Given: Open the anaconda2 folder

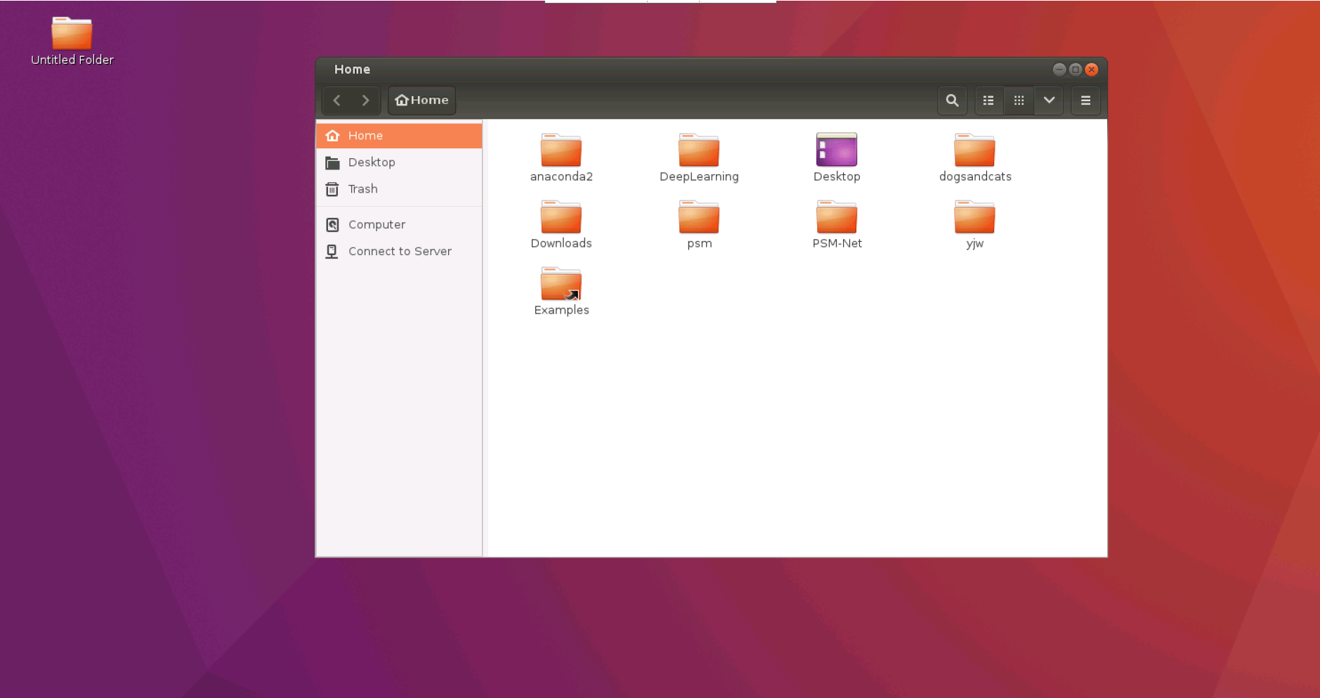Looking at the screenshot, I should click(560, 151).
